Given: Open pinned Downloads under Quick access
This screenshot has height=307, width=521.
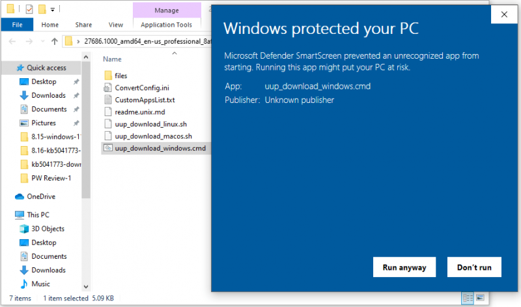Looking at the screenshot, I should [48, 95].
